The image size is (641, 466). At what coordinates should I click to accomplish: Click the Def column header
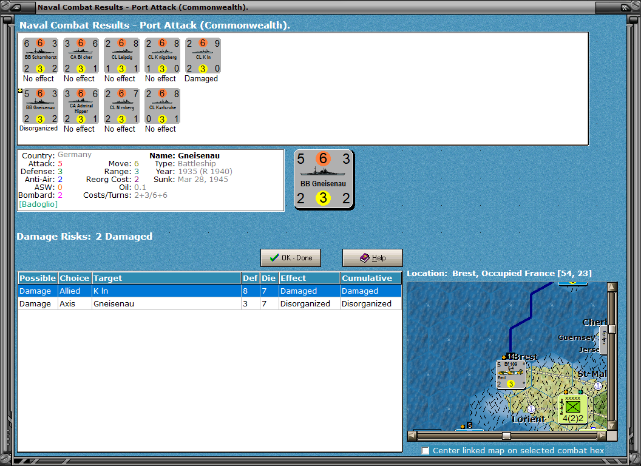click(x=250, y=278)
